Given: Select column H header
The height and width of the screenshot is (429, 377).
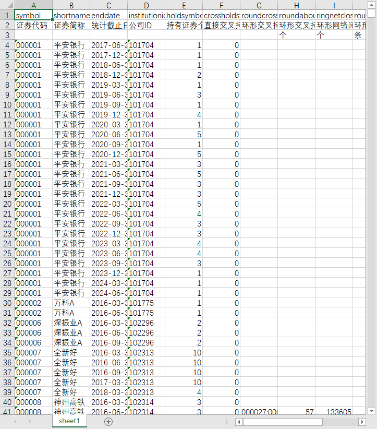Looking at the screenshot, I should [x=297, y=5].
